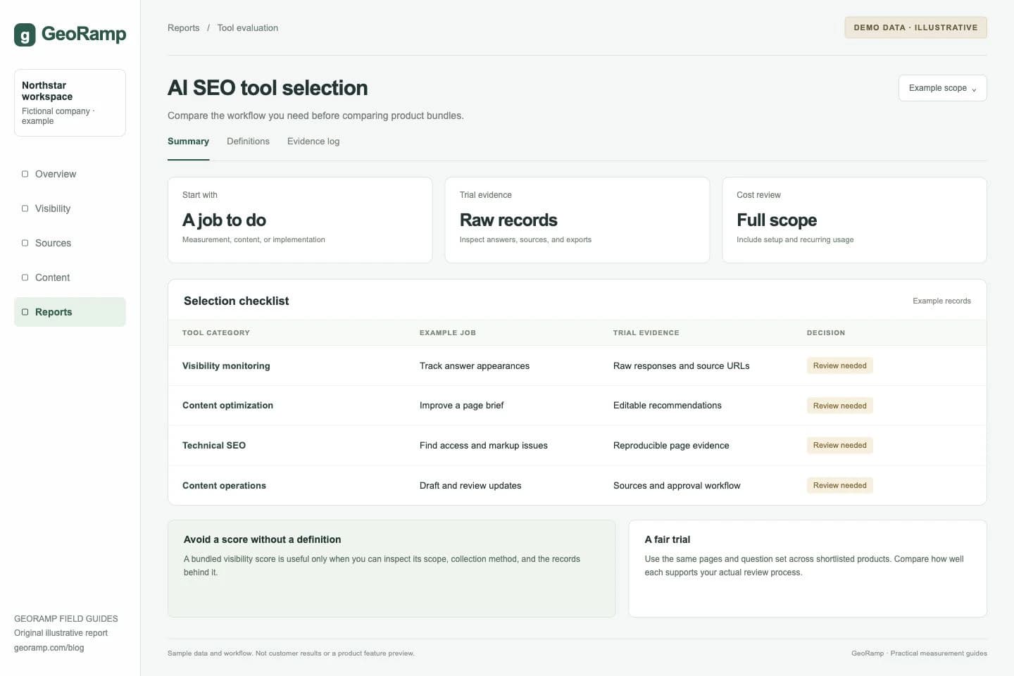Click the GeoRamp logo icon
This screenshot has height=676, width=1014.
[25, 35]
